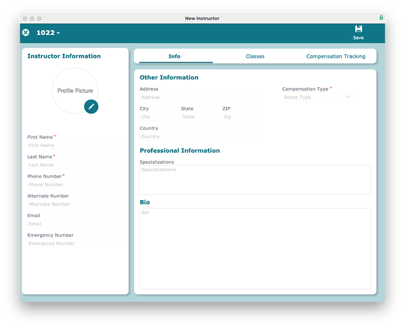Click the First Name input field
405x328 pixels.
pyautogui.click(x=75, y=145)
